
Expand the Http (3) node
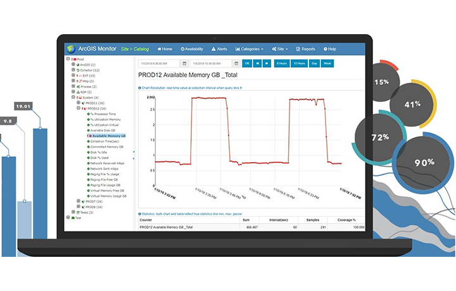[x=73, y=81]
